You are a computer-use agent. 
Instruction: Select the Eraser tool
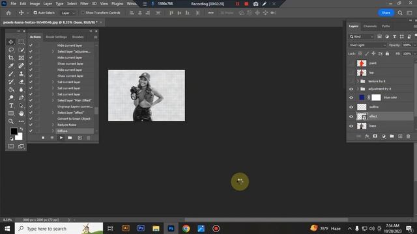(x=22, y=82)
